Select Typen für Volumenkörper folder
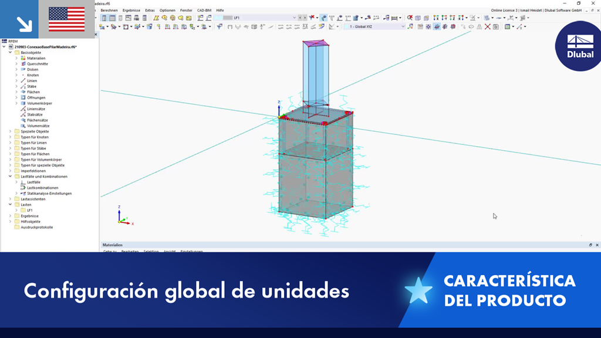Image resolution: width=601 pixels, height=338 pixels. point(41,160)
